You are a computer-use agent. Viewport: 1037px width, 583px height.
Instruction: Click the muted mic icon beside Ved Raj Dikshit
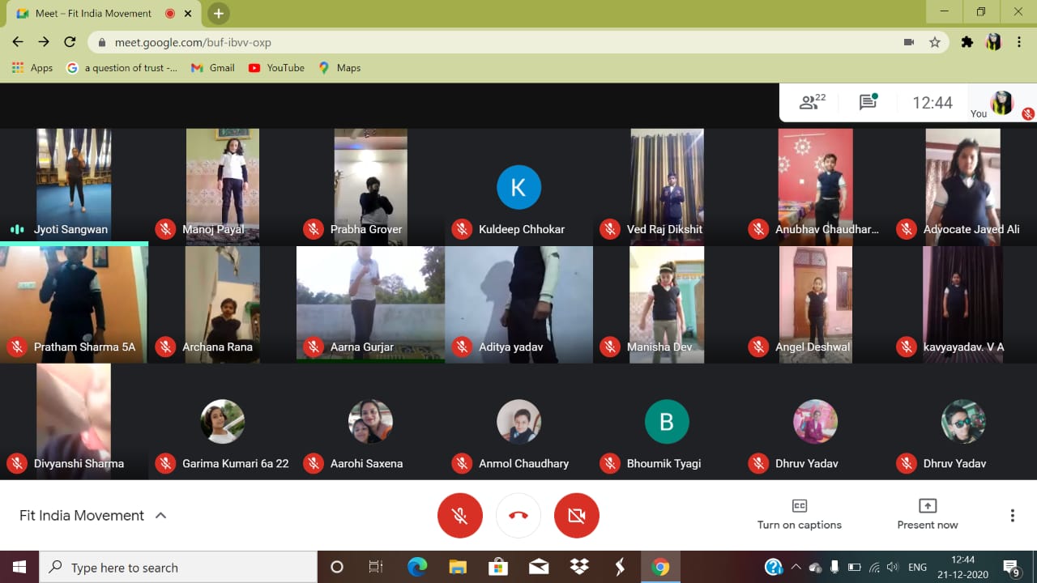point(610,229)
